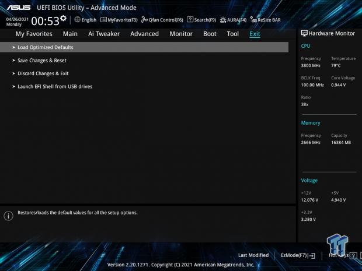
Task: Click the globe language icon
Action: (x=77, y=20)
